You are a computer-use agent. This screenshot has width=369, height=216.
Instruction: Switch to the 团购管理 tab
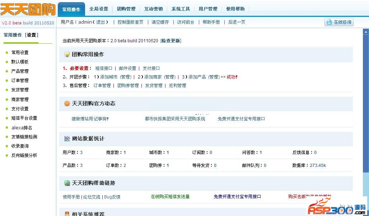pos(126,9)
